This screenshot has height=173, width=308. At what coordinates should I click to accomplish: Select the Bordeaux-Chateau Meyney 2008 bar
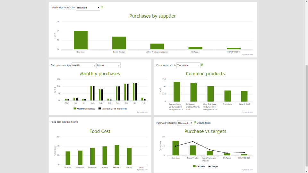click(x=193, y=92)
